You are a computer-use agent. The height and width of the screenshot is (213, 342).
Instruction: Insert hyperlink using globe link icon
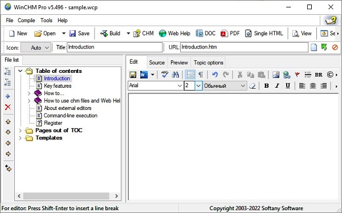tap(286, 75)
